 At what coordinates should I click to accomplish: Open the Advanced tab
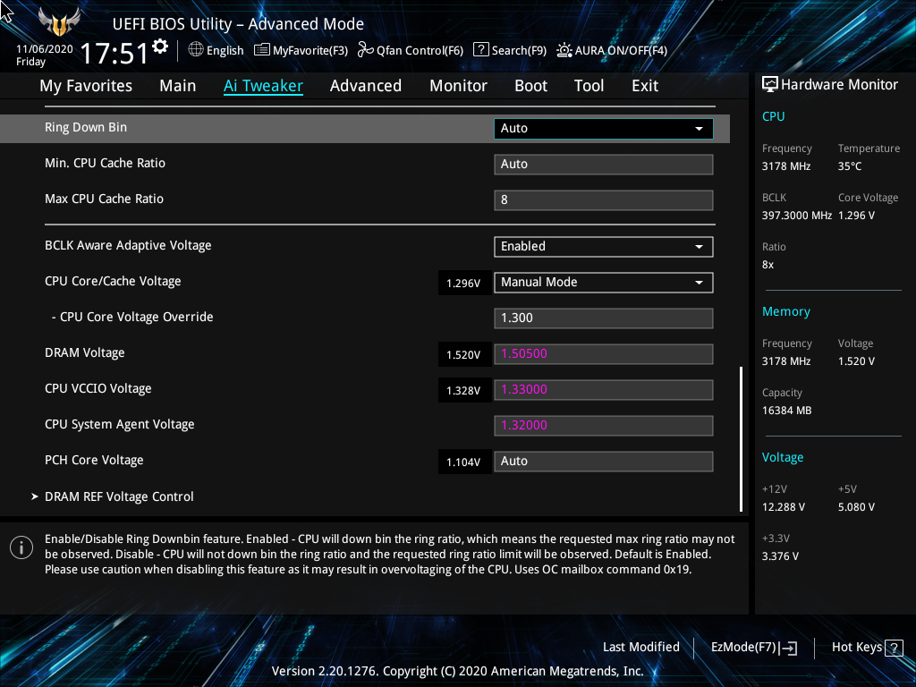[366, 86]
